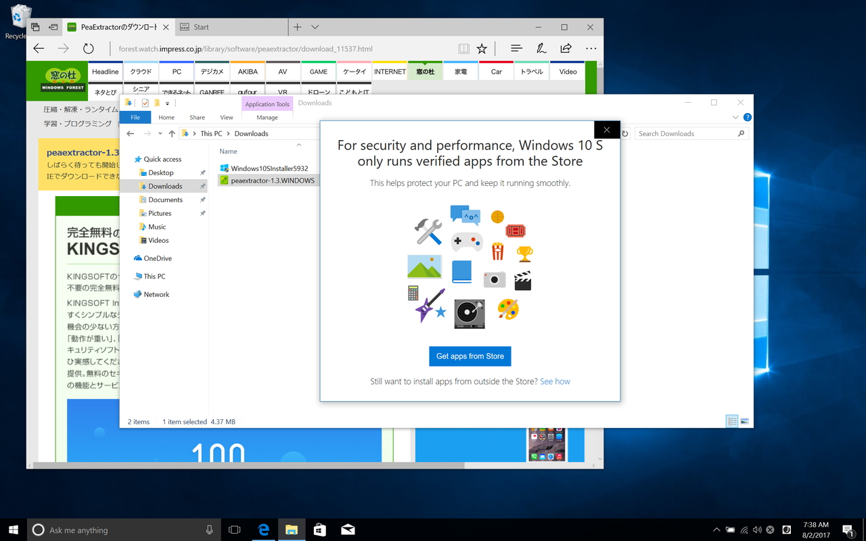866x541 pixels.
Task: Select Music in navigation pane
Action: [157, 227]
